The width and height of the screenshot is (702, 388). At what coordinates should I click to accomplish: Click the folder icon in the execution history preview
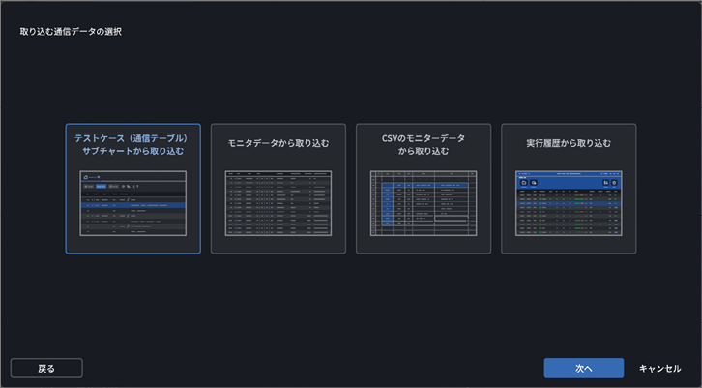click(524, 183)
